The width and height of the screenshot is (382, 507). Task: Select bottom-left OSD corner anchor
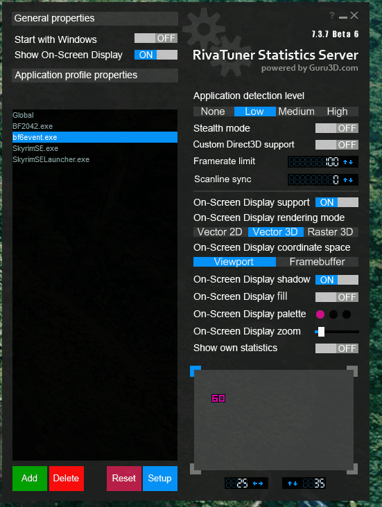pos(196,469)
